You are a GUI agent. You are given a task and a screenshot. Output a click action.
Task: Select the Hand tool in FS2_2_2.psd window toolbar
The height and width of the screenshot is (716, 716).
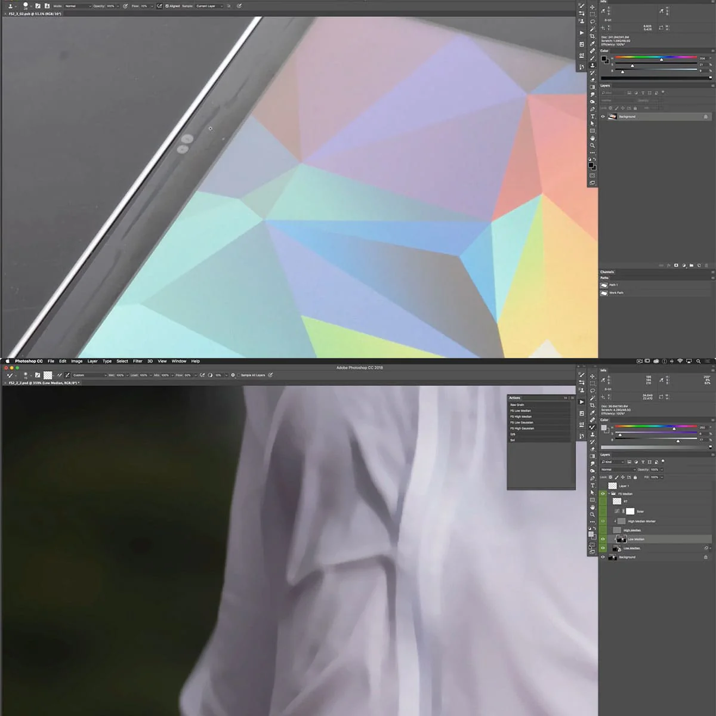click(x=592, y=507)
